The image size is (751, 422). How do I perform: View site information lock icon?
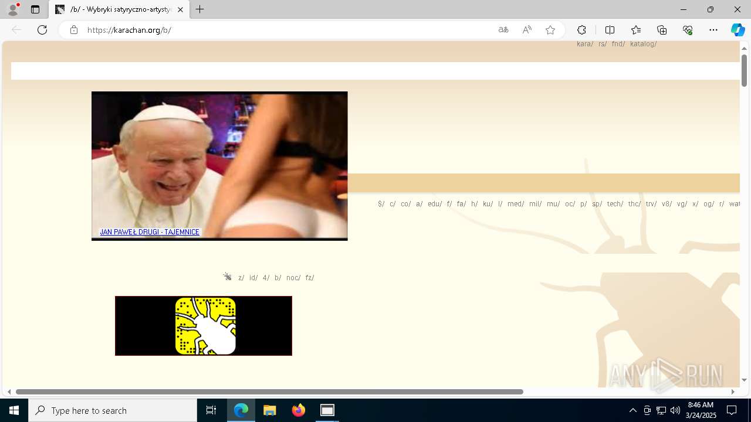pyautogui.click(x=74, y=30)
